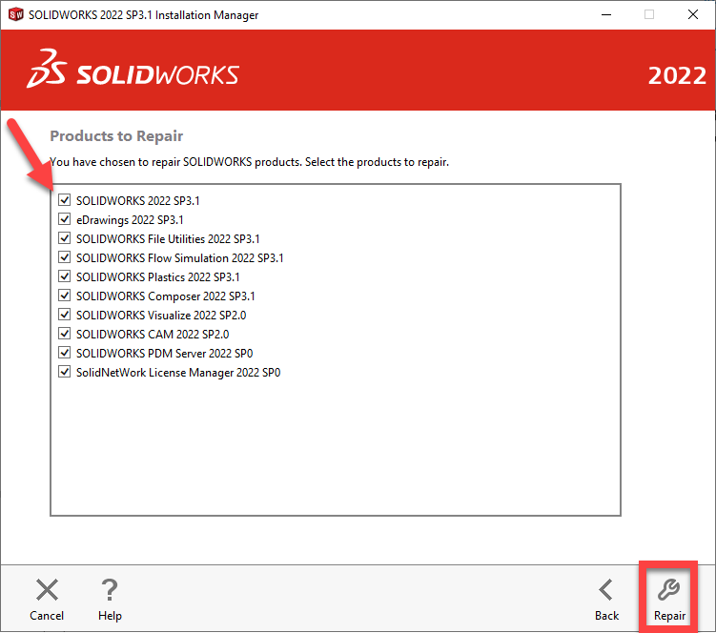This screenshot has height=633, width=716.
Task: Click the 'SOLIDWORKS 2022 SP3.1' product label
Action: (x=138, y=201)
